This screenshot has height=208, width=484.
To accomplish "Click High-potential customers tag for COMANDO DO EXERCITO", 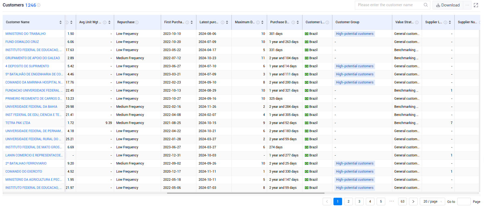I will click(x=355, y=172).
